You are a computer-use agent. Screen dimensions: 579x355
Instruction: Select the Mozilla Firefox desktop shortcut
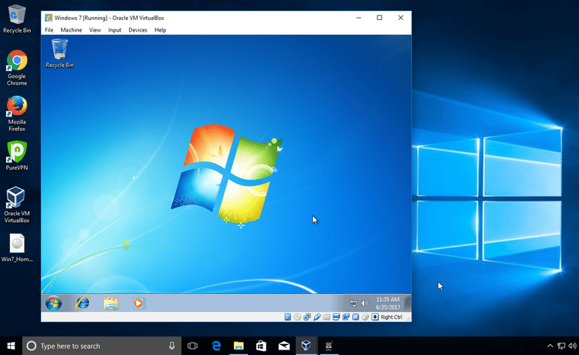pyautogui.click(x=17, y=114)
